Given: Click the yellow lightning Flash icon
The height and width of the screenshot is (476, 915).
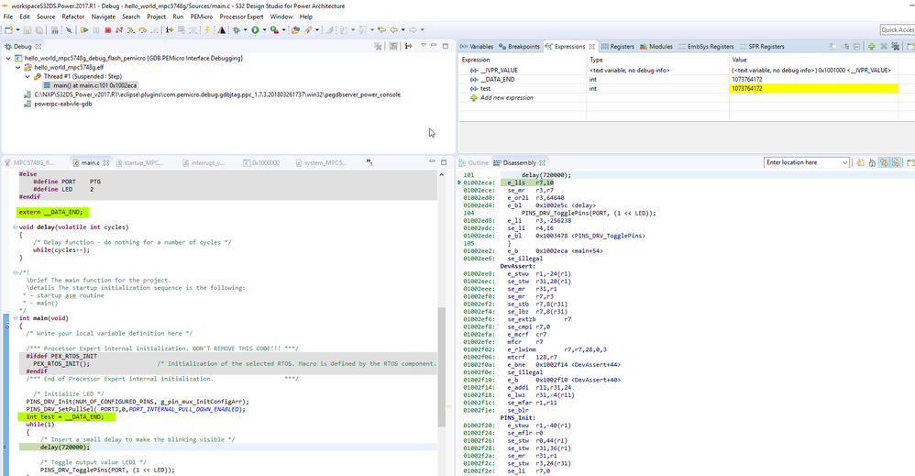Looking at the screenshot, I should point(207,30).
